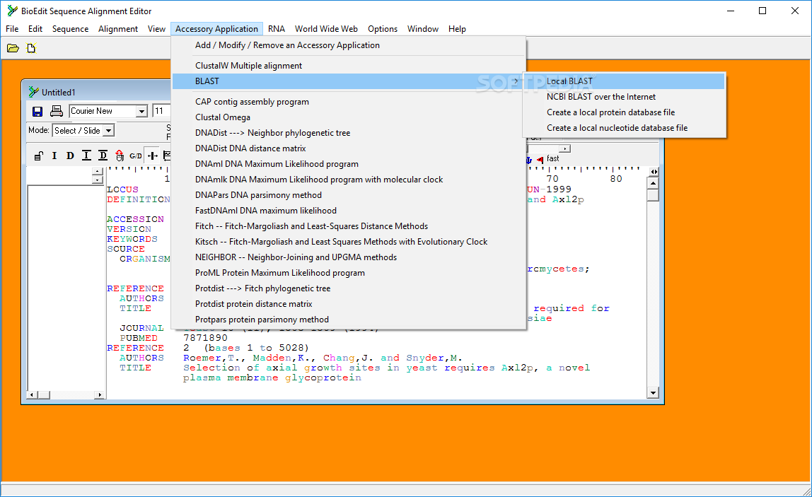Viewport: 812px width, 497px height.
Task: Choose Protdist protein distance matrix
Action: click(x=349, y=304)
